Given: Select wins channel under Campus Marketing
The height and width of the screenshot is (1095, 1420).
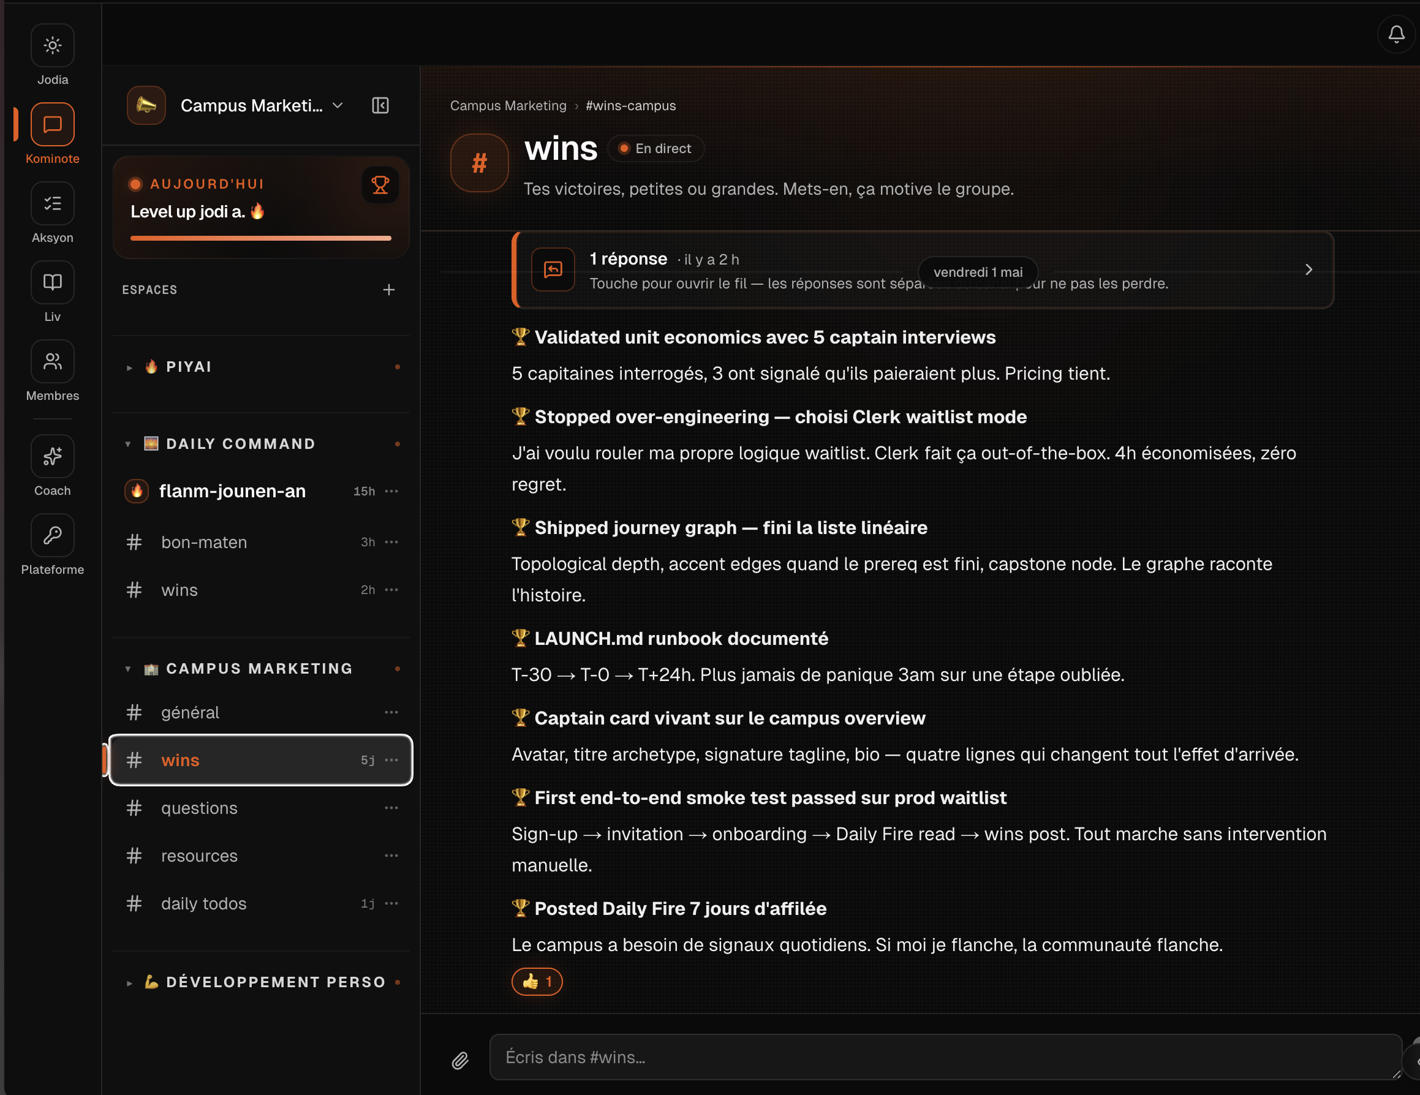Looking at the screenshot, I should tap(261, 761).
